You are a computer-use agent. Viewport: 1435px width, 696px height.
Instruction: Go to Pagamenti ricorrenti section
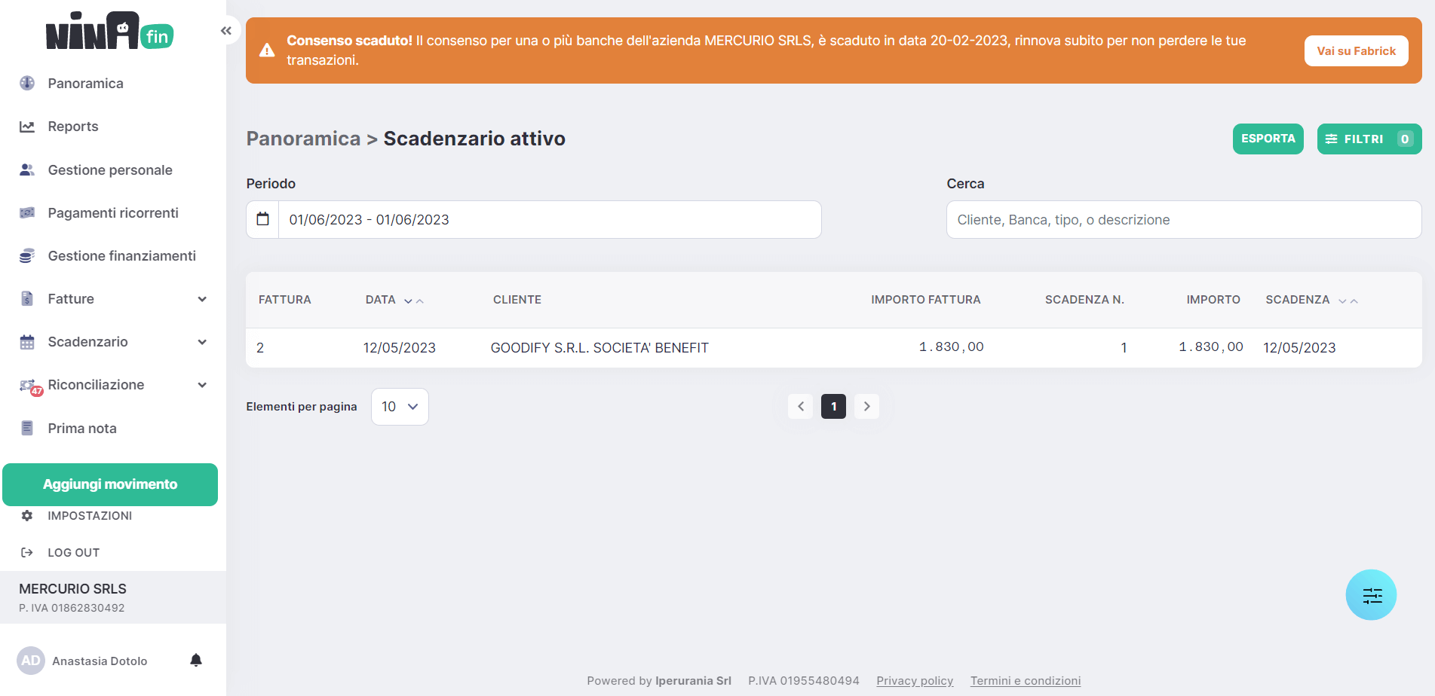point(113,213)
